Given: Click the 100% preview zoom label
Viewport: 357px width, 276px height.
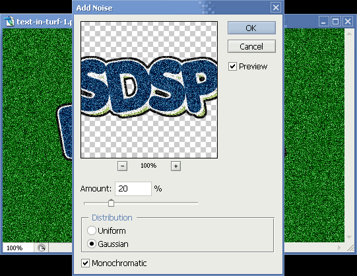Looking at the screenshot, I should [x=148, y=166].
